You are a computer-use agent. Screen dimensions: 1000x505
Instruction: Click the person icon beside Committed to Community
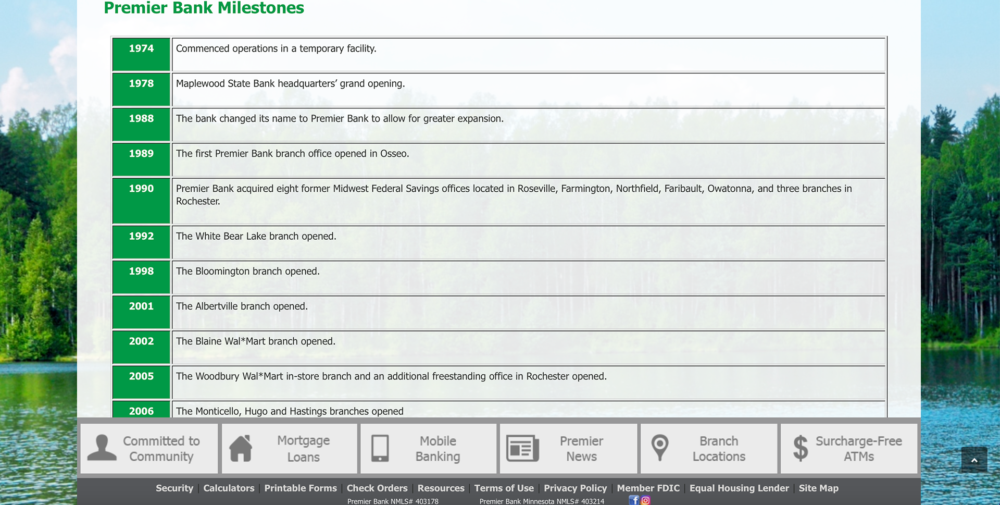[x=102, y=448]
